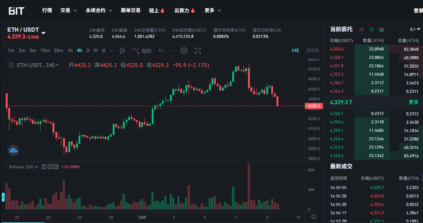Viewport: 423px width, 223px height.
Task: Open the 永续合约 menu
Action: pyautogui.click(x=99, y=10)
